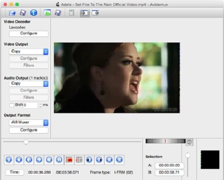Click the Time button
Image resolution: width=224 pixels, height=180 pixels.
(x=15, y=172)
